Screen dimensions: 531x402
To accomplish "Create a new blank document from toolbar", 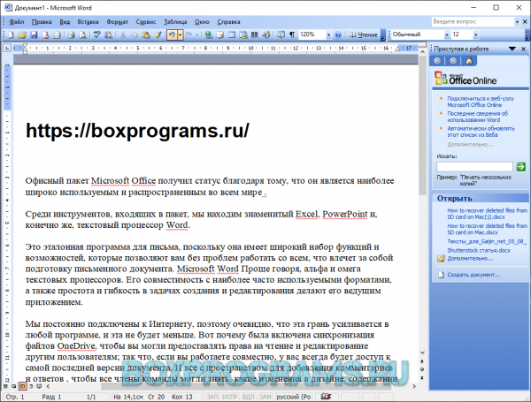I will 11,34.
